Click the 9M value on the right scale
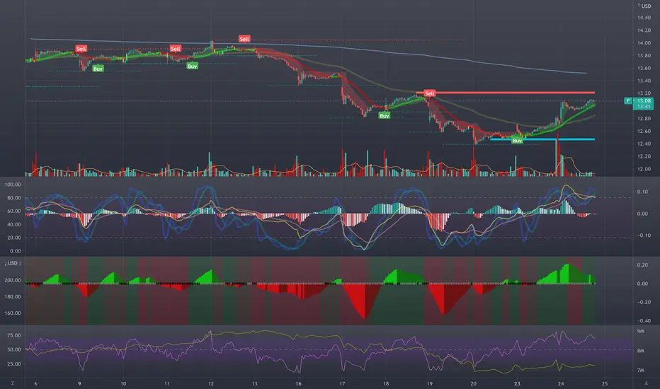The image size is (660, 389). pyautogui.click(x=641, y=332)
